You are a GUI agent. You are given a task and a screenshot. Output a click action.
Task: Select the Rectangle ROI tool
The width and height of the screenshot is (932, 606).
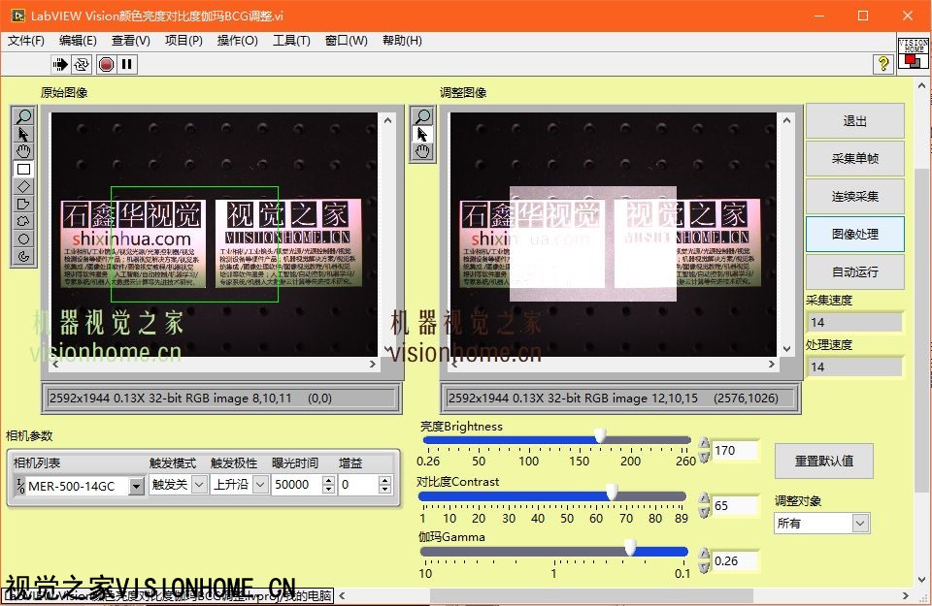23,169
